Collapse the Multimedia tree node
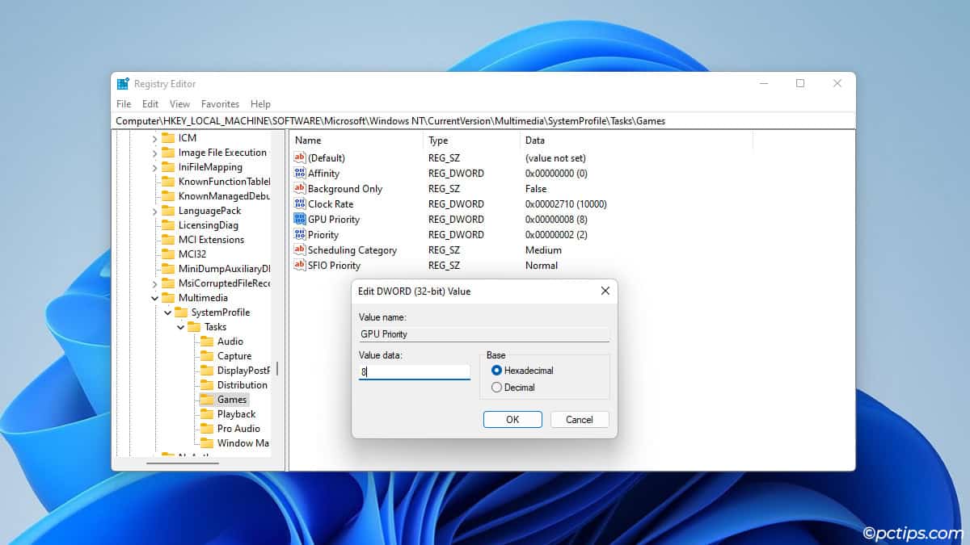 [154, 298]
